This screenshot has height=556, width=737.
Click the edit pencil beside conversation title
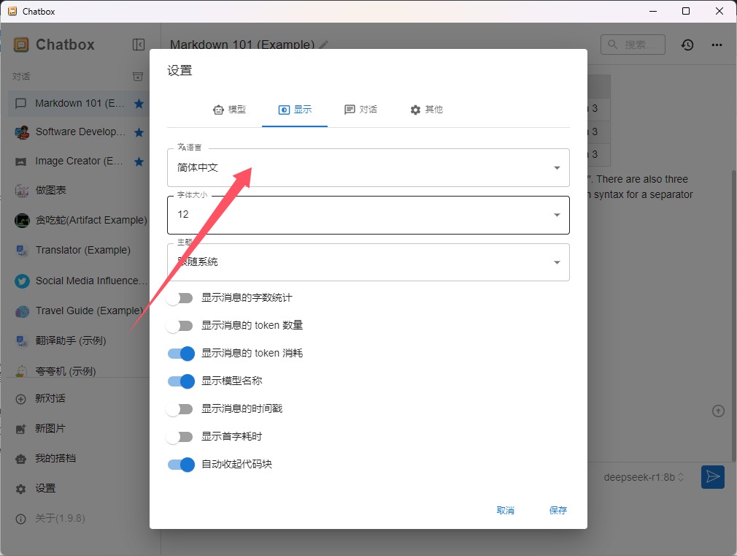click(324, 45)
